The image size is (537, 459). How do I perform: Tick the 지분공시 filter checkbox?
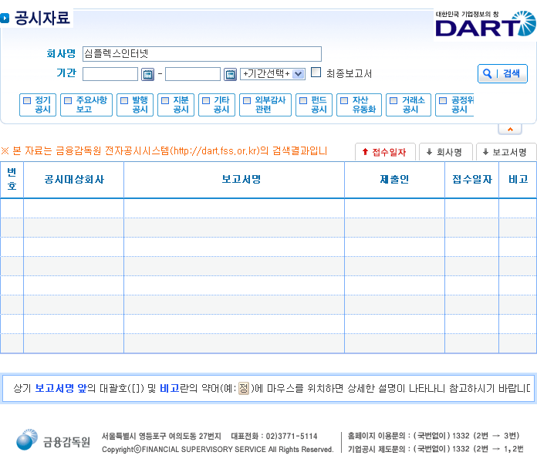pos(165,100)
